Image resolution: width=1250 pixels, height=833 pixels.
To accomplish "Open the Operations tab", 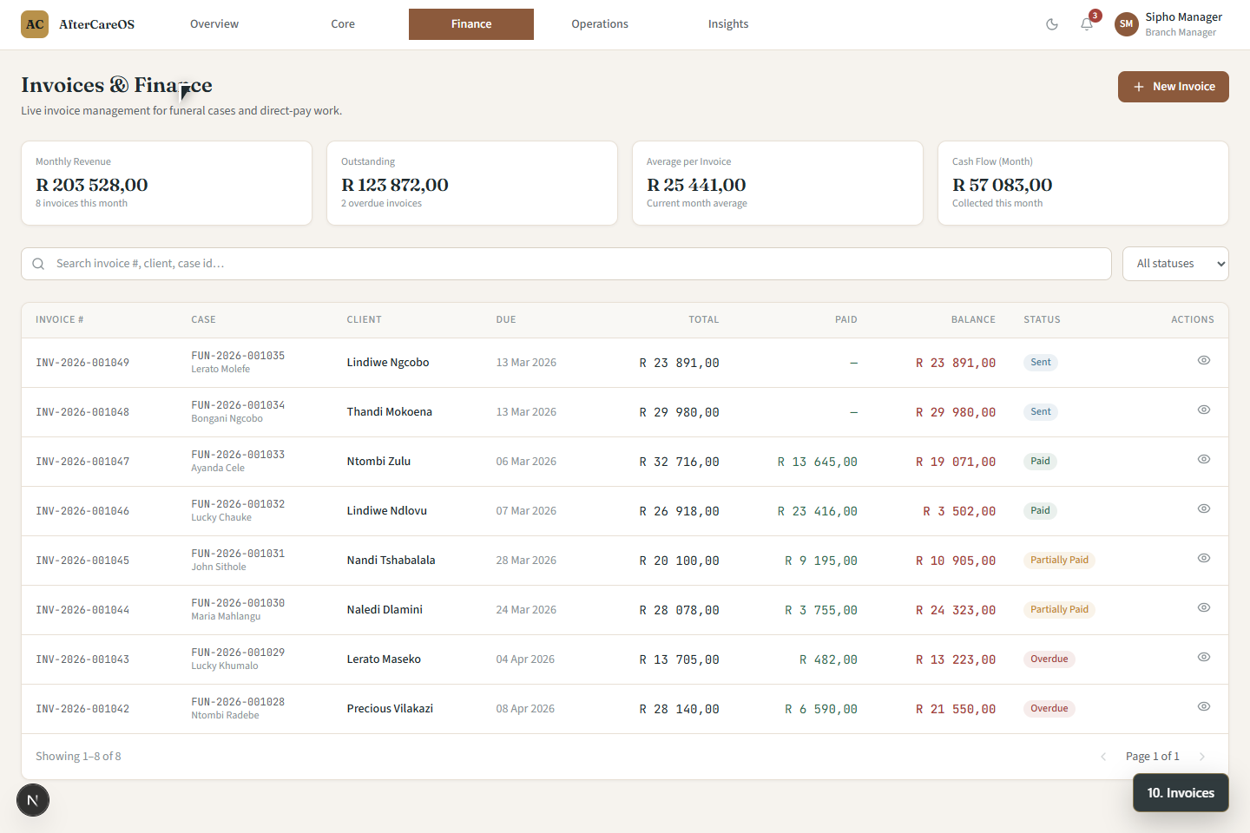I will point(600,24).
